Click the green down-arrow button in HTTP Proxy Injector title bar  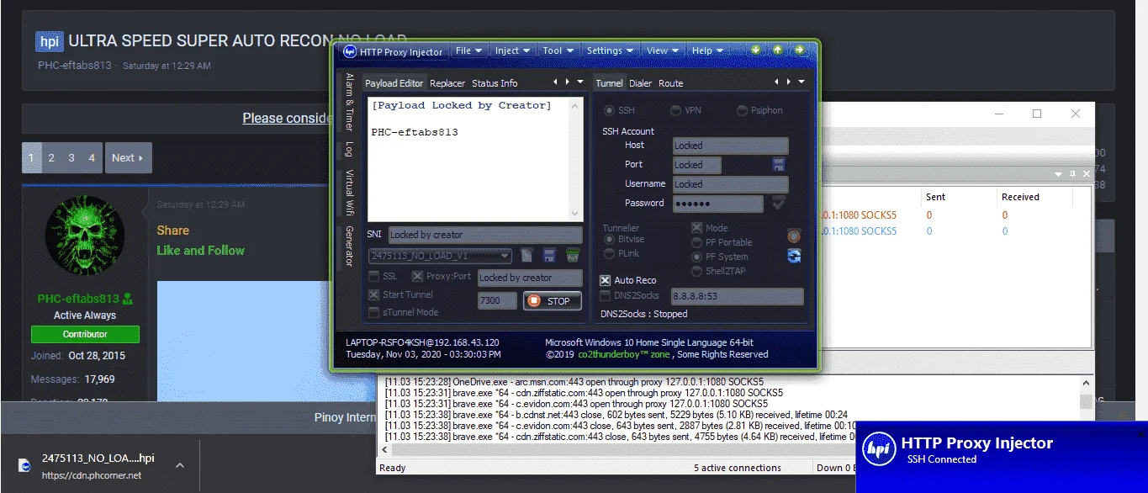(x=756, y=50)
